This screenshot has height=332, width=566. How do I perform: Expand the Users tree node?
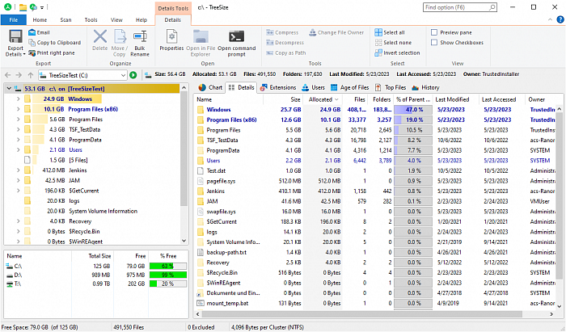(x=18, y=149)
